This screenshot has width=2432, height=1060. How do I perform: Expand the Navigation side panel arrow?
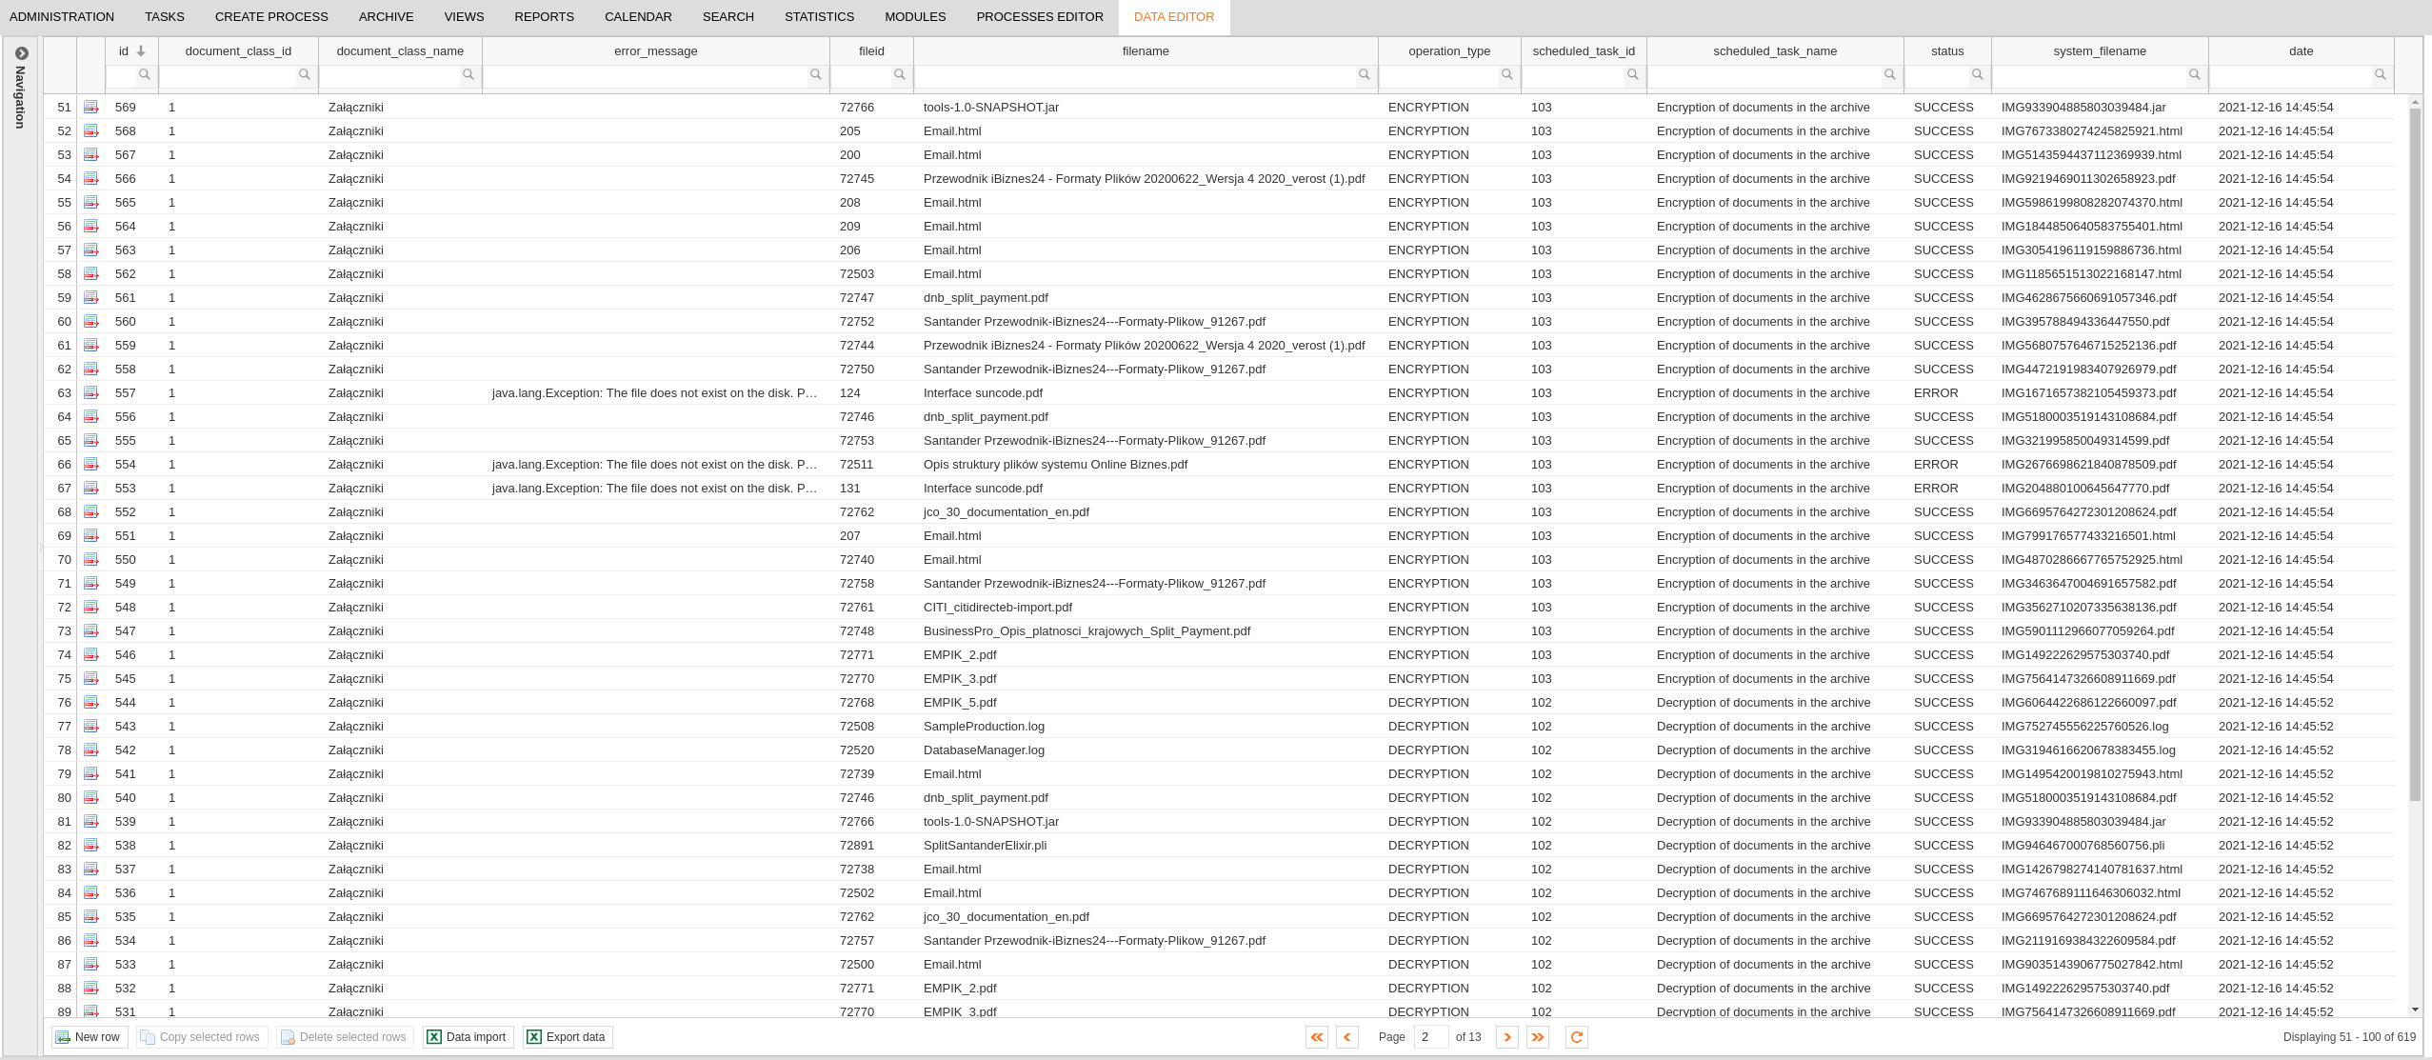click(21, 53)
